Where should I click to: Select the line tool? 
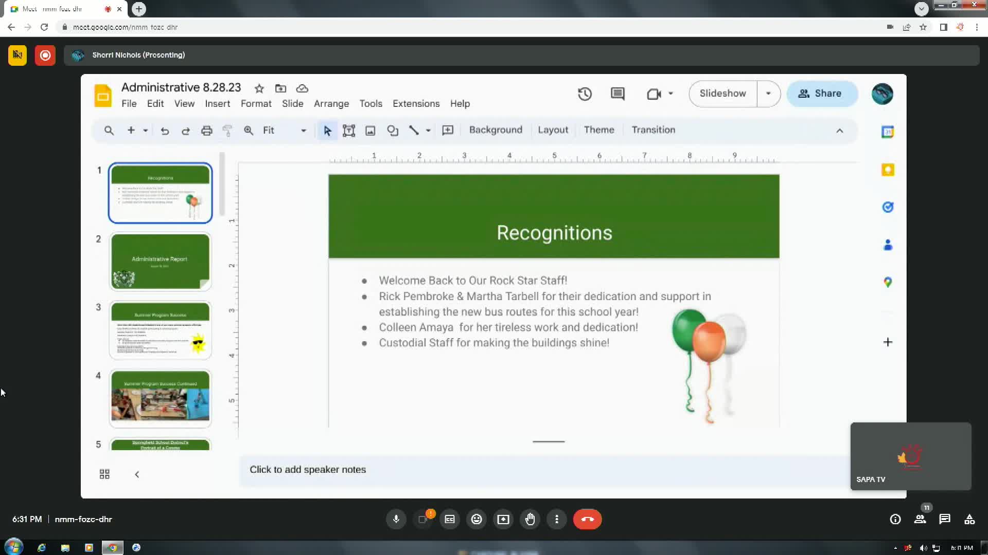(x=414, y=131)
